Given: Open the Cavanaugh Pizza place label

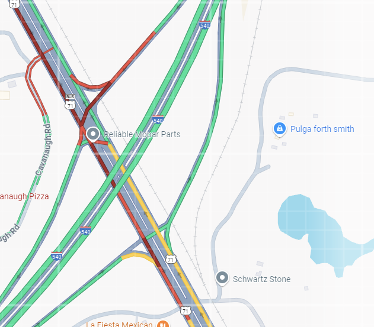Looking at the screenshot, I should [24, 196].
